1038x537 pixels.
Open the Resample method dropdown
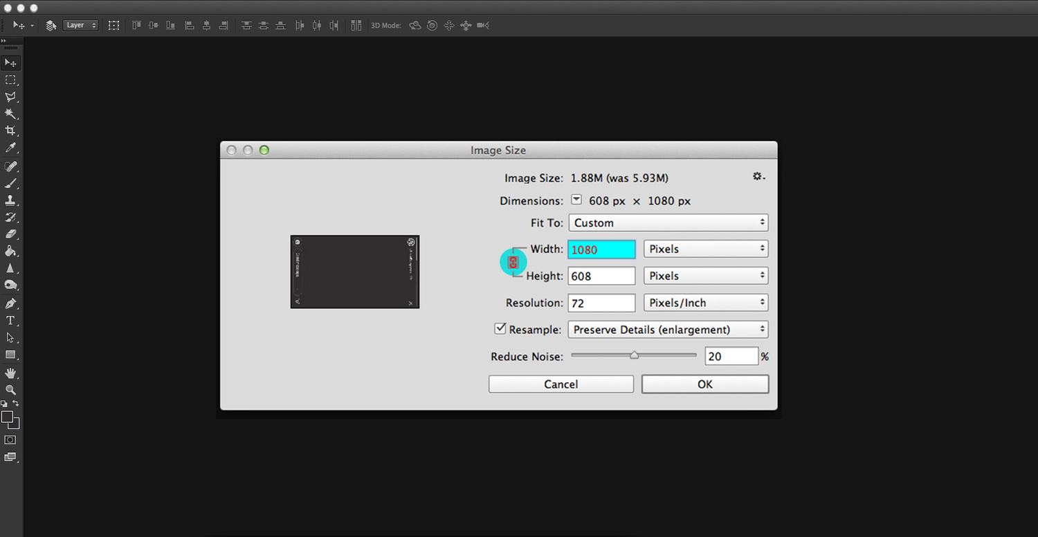[x=668, y=330]
